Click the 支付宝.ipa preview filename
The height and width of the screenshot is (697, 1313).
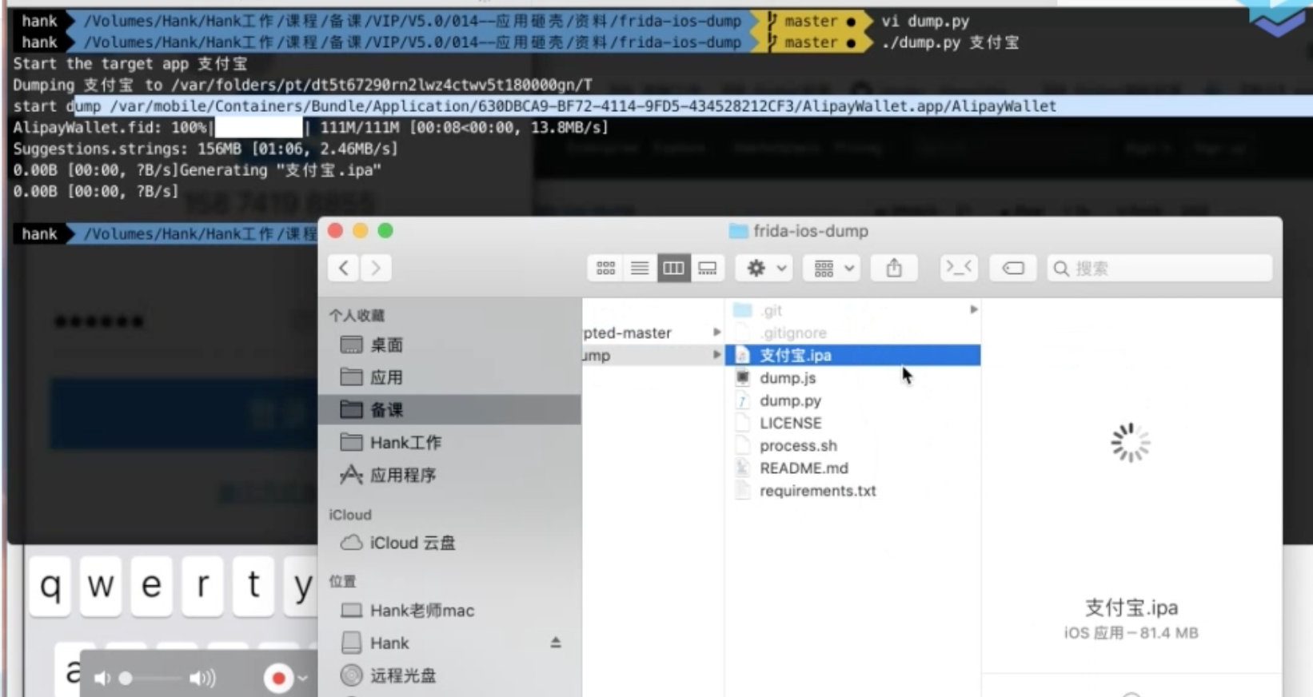[x=1131, y=607]
